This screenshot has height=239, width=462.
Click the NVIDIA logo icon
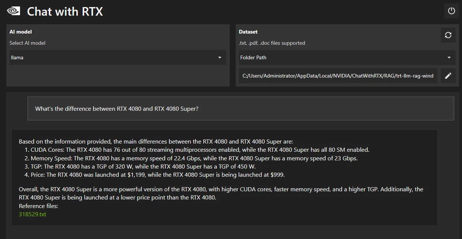(14, 11)
